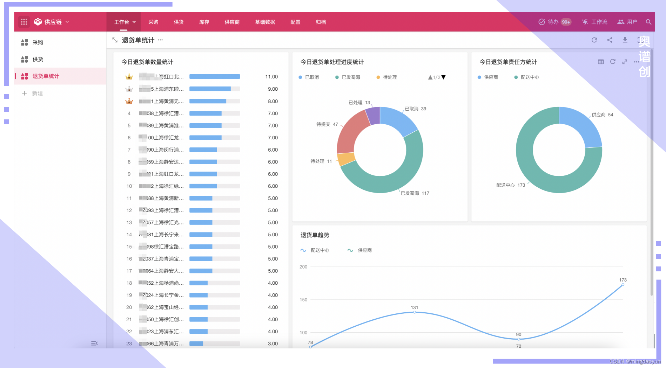Collapse the sidebar with the menu-fold icon
This screenshot has width=666, height=368.
94,343
